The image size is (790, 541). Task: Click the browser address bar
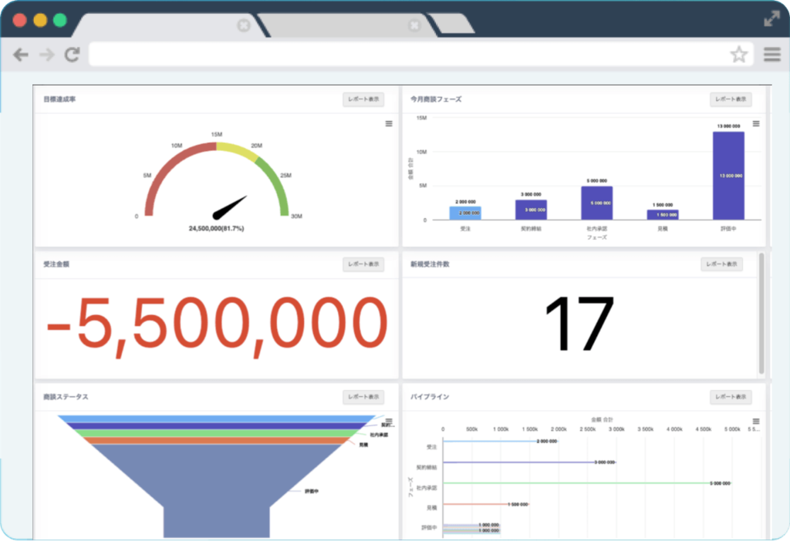409,55
